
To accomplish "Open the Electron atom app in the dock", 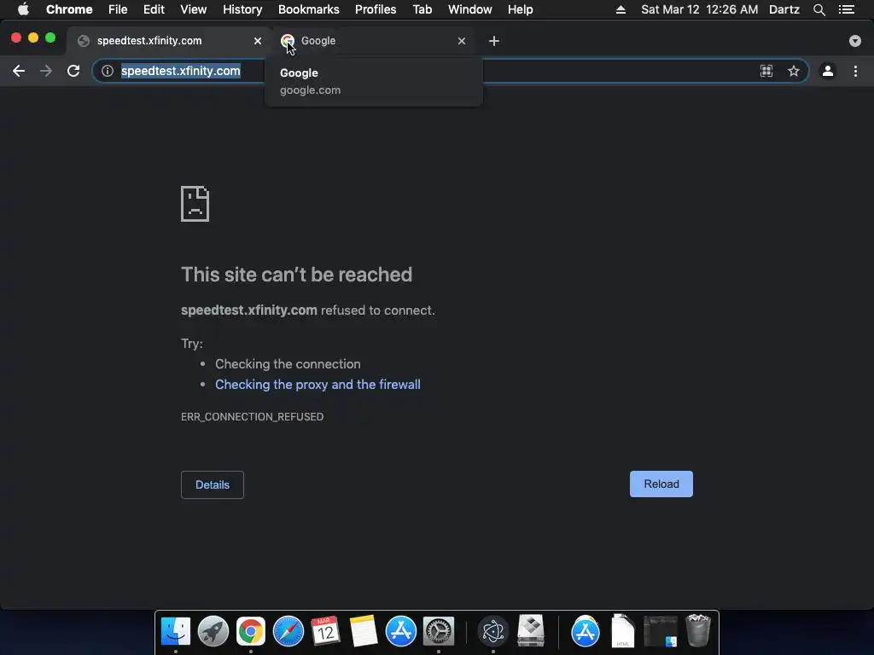I will click(x=492, y=632).
